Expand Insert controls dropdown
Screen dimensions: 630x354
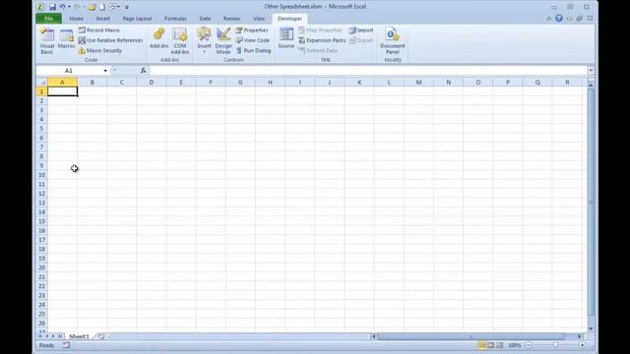(204, 51)
